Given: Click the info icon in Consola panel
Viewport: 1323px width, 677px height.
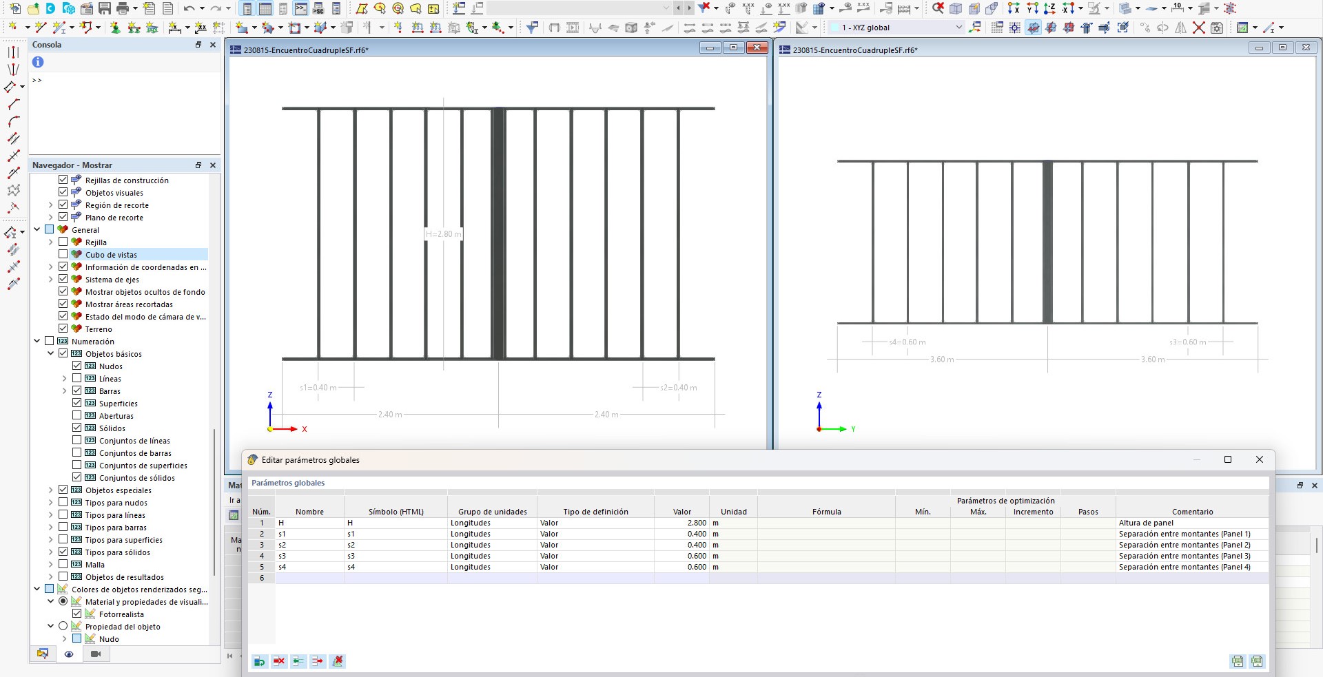Looking at the screenshot, I should [38, 62].
